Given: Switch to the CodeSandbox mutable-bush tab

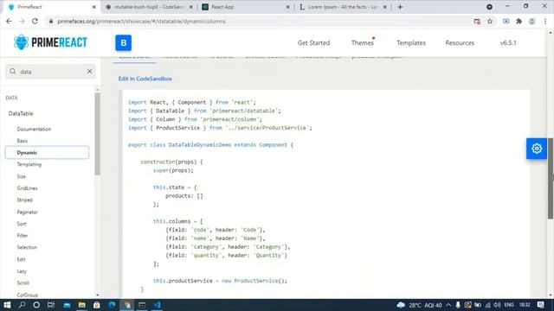Looking at the screenshot, I should tap(148, 7).
